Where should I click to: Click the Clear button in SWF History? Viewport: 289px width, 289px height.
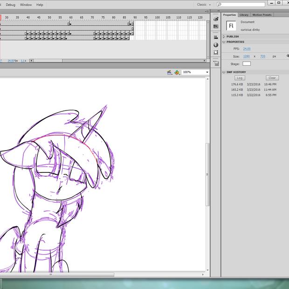point(272,78)
